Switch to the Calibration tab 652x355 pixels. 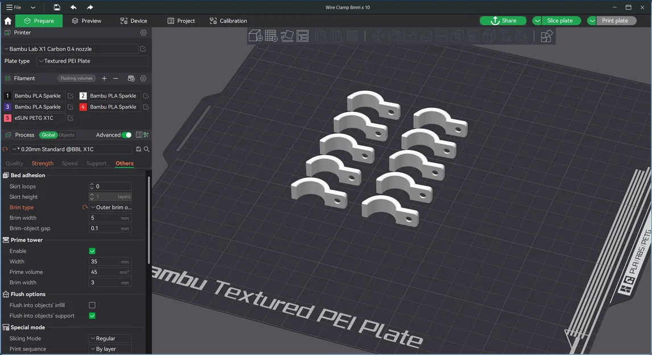229,21
